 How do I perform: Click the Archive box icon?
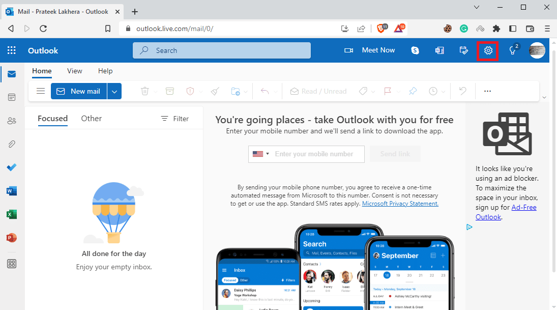(x=170, y=91)
